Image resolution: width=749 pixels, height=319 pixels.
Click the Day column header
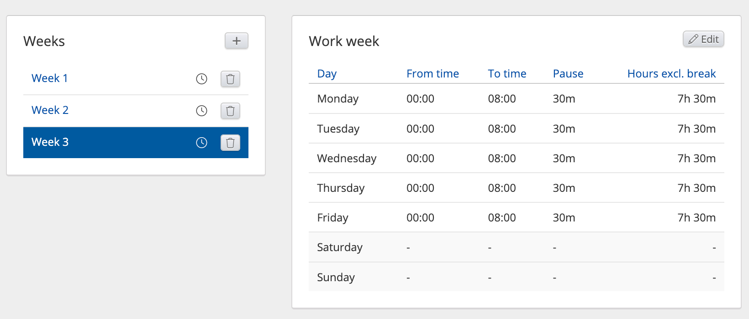[327, 74]
